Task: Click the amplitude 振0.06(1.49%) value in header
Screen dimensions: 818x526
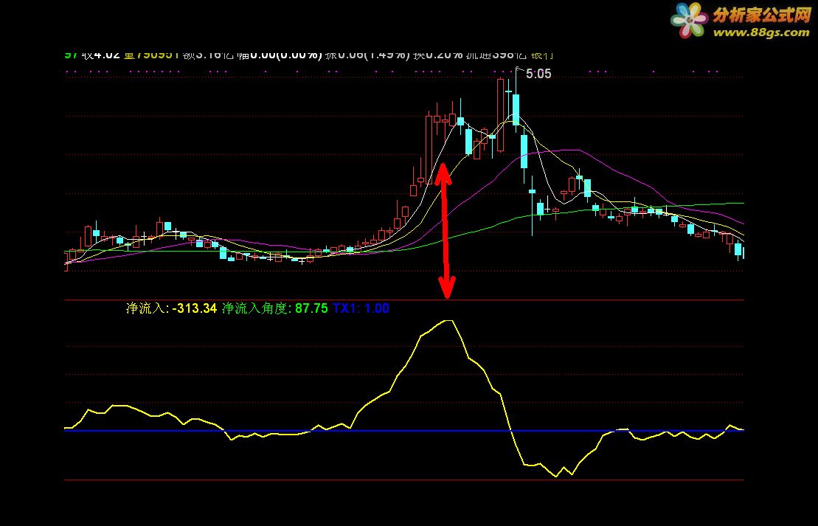Action: click(367, 55)
